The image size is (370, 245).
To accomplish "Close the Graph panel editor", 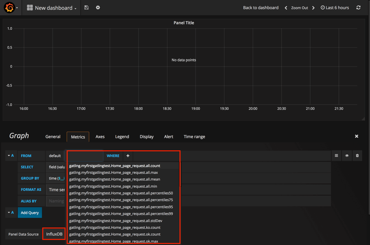I will (x=357, y=136).
